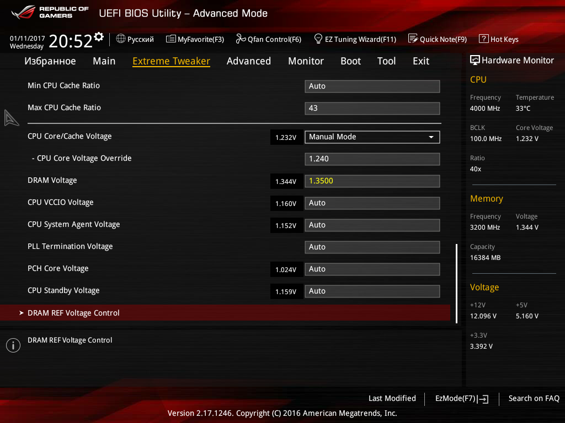This screenshot has width=565, height=423.
Task: Click Search on FAQ link
Action: 534,398
